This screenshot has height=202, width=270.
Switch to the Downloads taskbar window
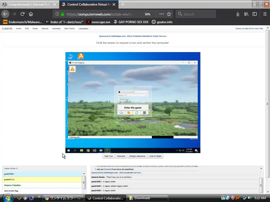[x=148, y=198]
